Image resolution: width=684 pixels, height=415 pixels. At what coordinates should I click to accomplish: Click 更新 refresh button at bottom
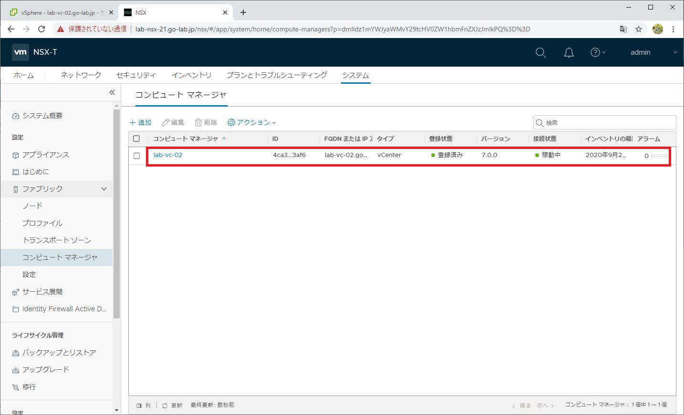coord(172,405)
